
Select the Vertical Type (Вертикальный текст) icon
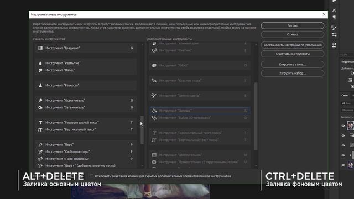point(40,130)
